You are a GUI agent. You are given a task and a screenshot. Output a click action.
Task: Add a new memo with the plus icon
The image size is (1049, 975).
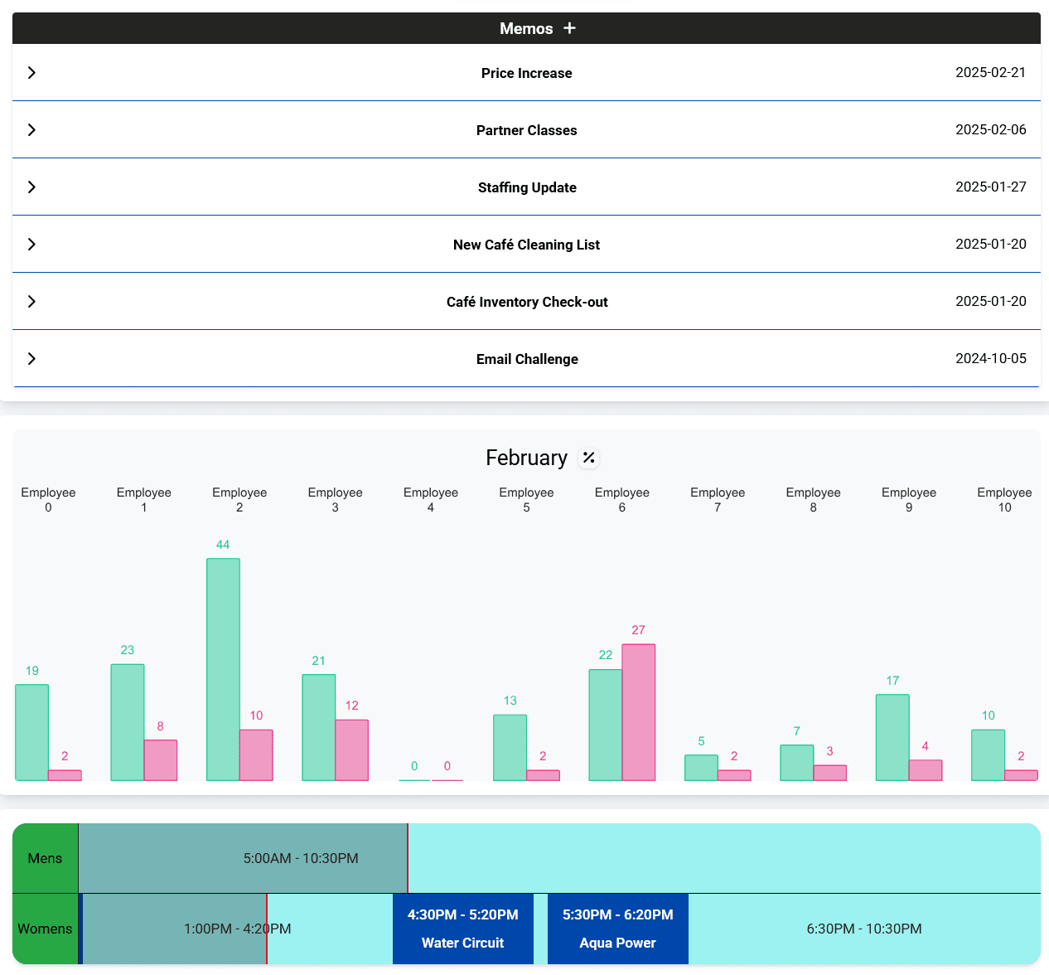click(x=569, y=28)
